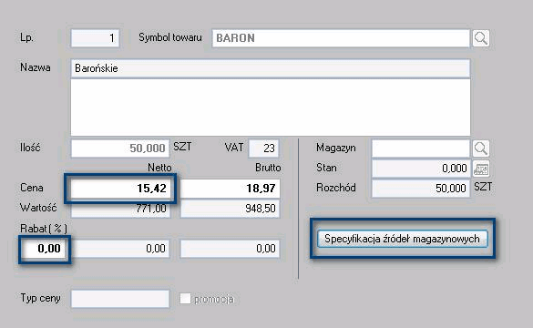
Task: Toggle the promocja checkbox
Action: click(x=185, y=299)
